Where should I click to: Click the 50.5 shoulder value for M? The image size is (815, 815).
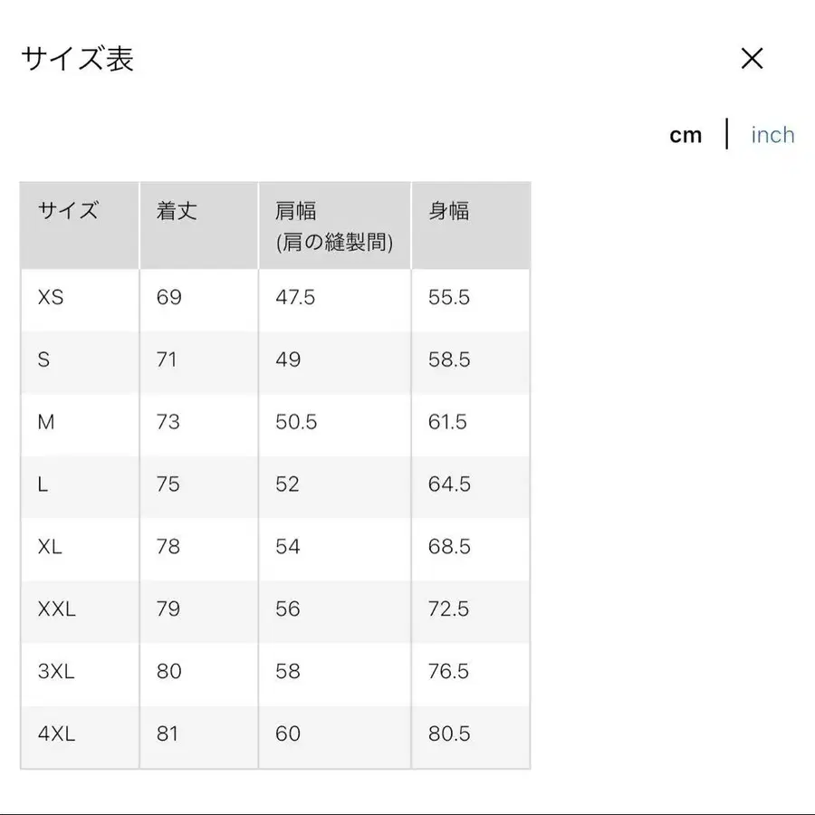pyautogui.click(x=294, y=422)
